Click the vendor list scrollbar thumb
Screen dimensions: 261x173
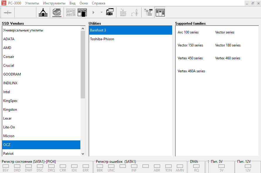83,65
